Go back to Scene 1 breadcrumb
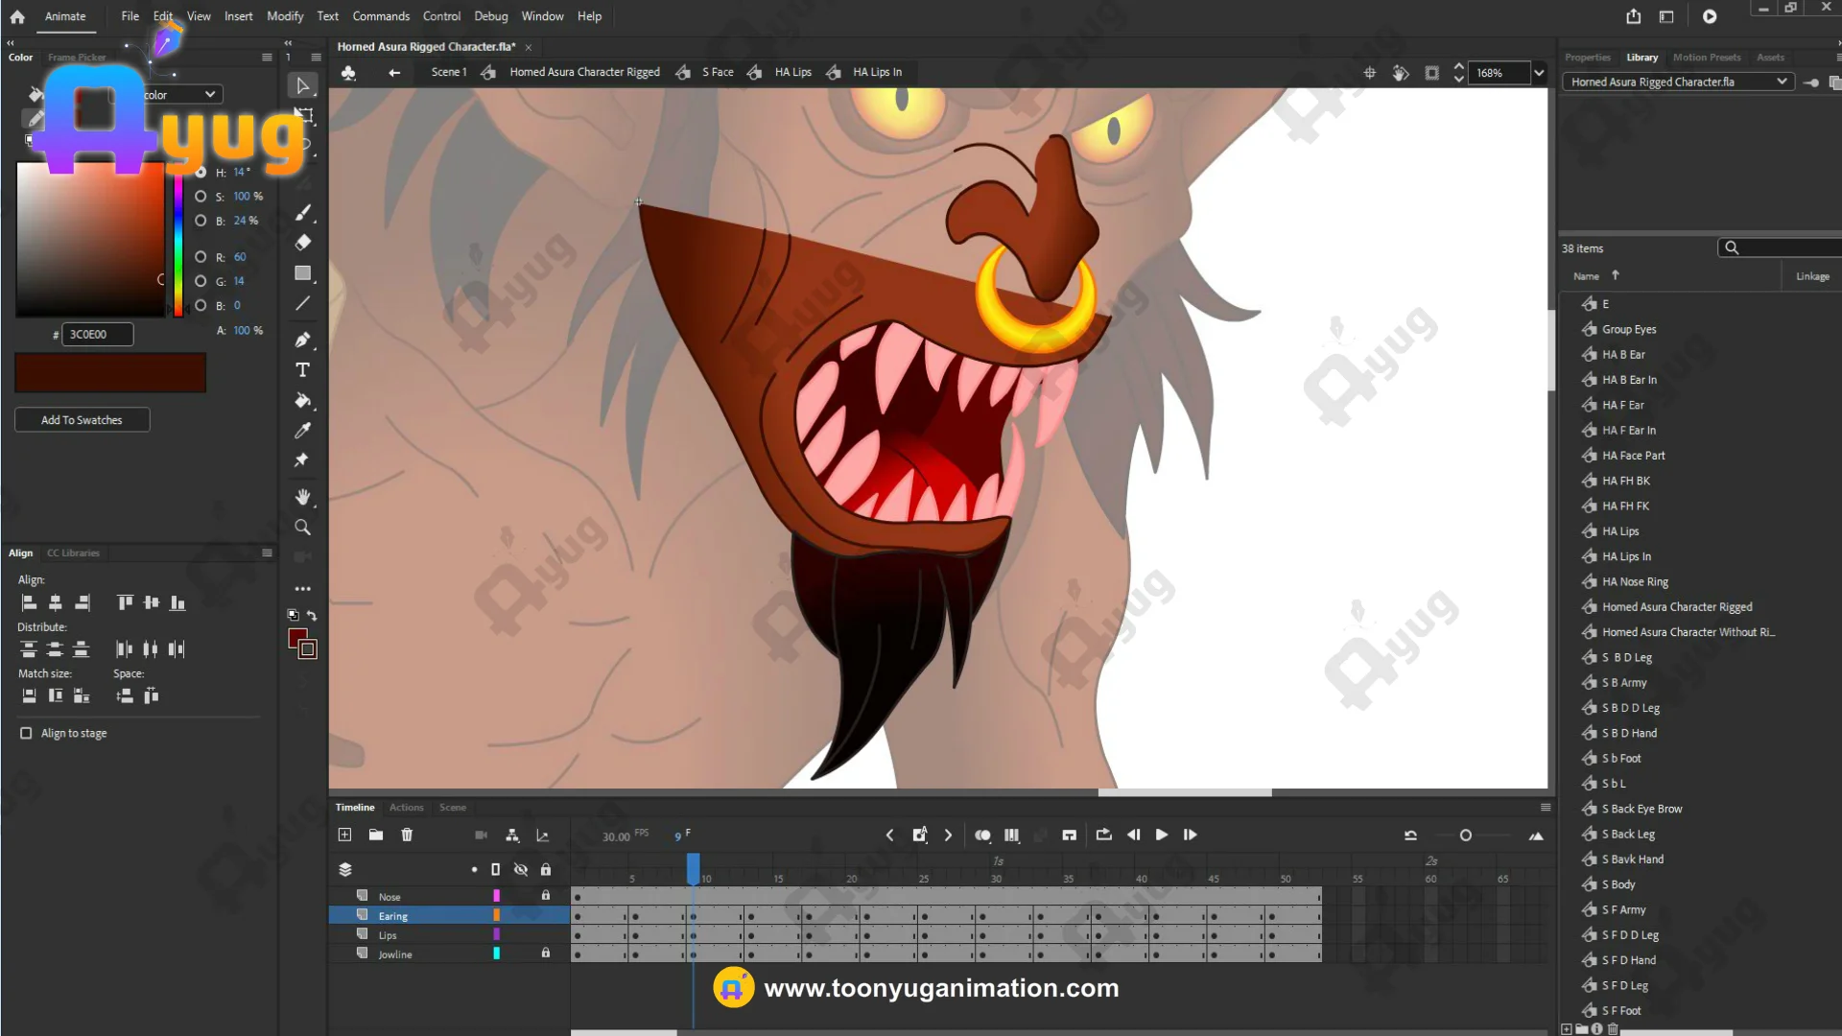1842x1036 pixels. 448,72
